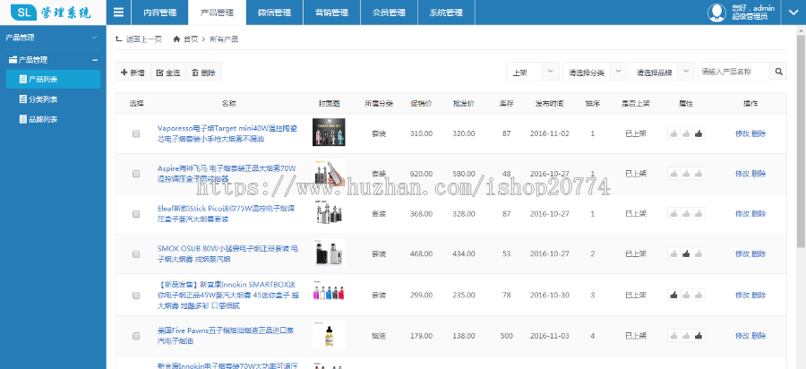
Task: Check the box for Aspire product row
Action: (x=136, y=174)
